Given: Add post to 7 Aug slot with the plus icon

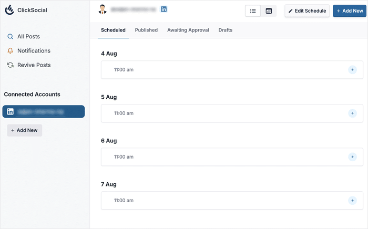Looking at the screenshot, I should 352,201.
